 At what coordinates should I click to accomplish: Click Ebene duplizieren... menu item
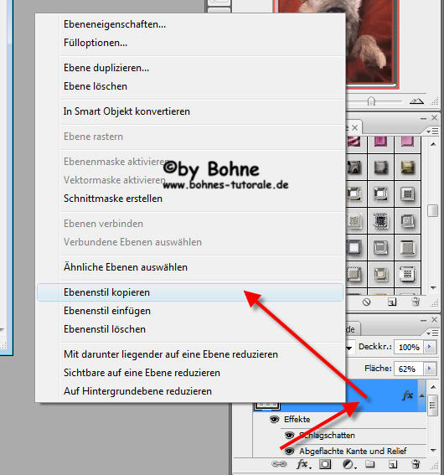pos(106,68)
